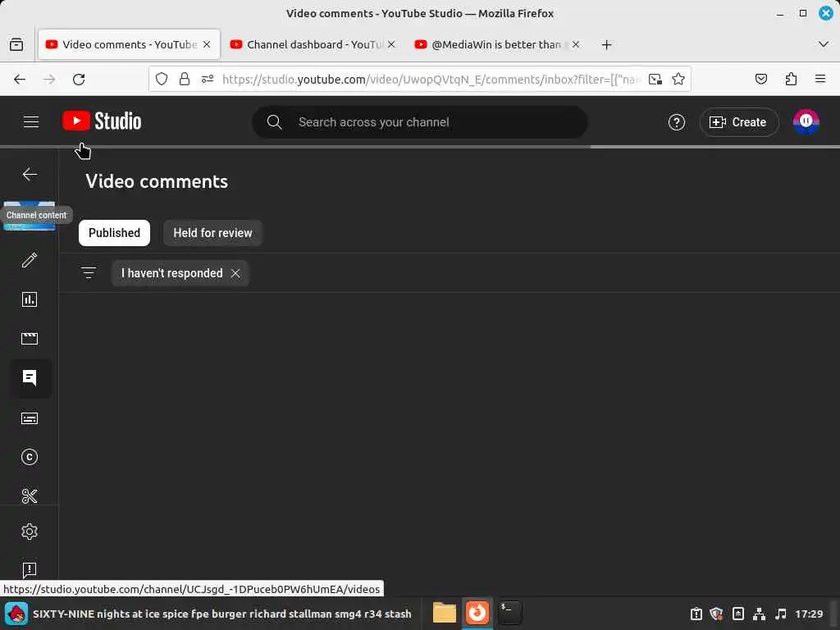Expand the list all tabs chevron

[824, 44]
